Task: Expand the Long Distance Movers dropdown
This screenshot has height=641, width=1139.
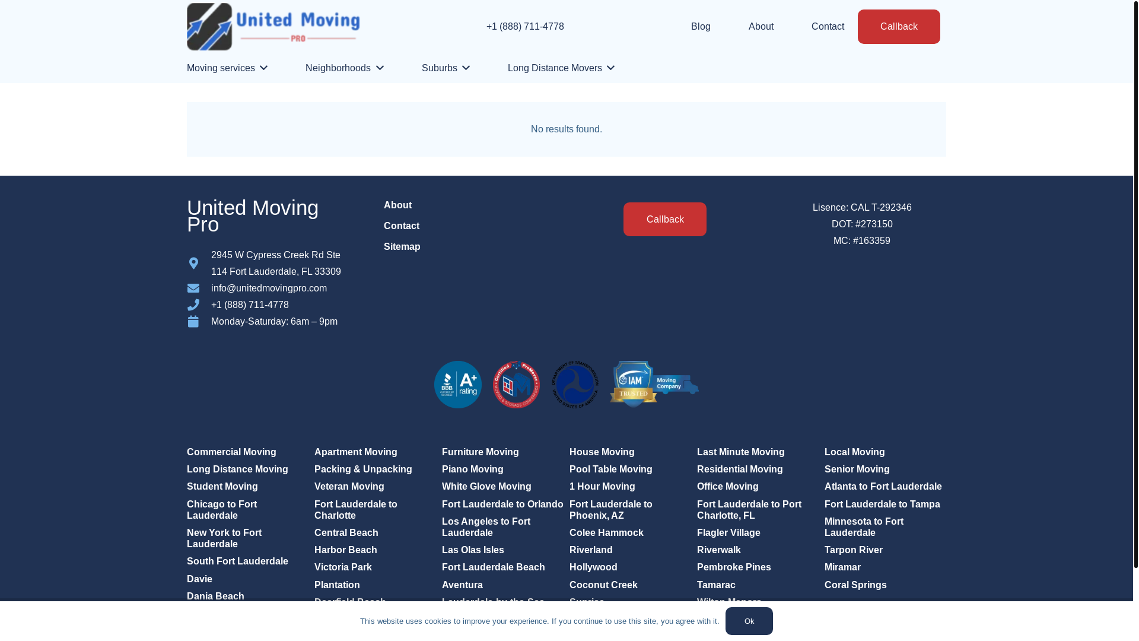Action: point(561,68)
